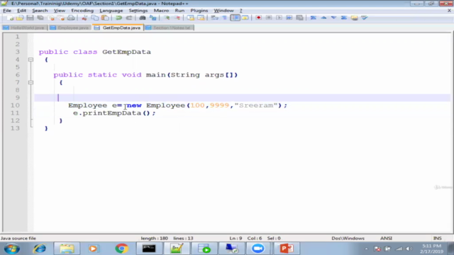Screen dimensions: 454x255
Task: Collapse the class fold marker on line 4
Action: click(31, 59)
